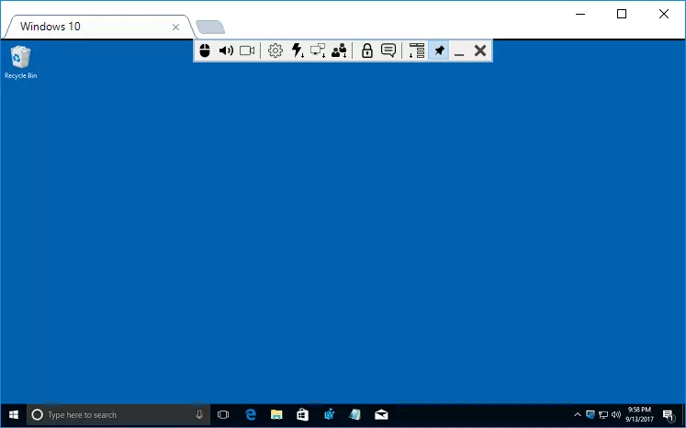Toggle mouse control in the session toolbar
Viewport: 686px width, 428px height.
coord(205,51)
